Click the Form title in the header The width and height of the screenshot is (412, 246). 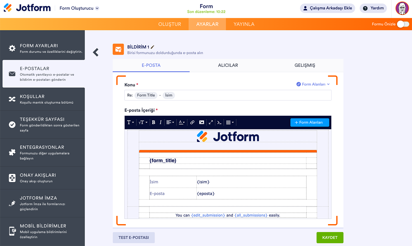coord(206,6)
